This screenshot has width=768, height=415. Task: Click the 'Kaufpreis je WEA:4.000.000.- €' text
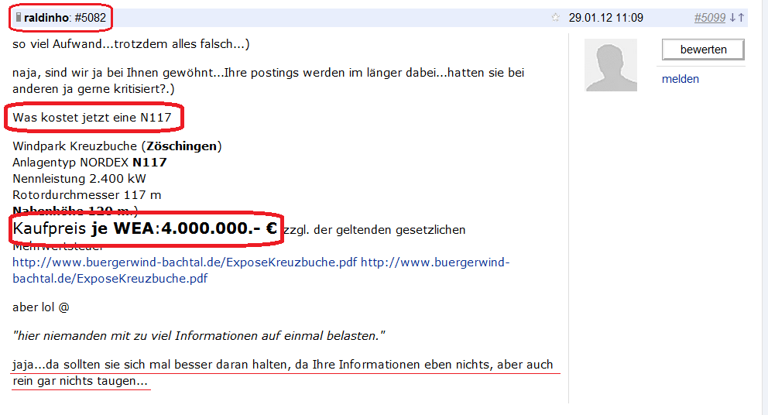[x=145, y=228]
